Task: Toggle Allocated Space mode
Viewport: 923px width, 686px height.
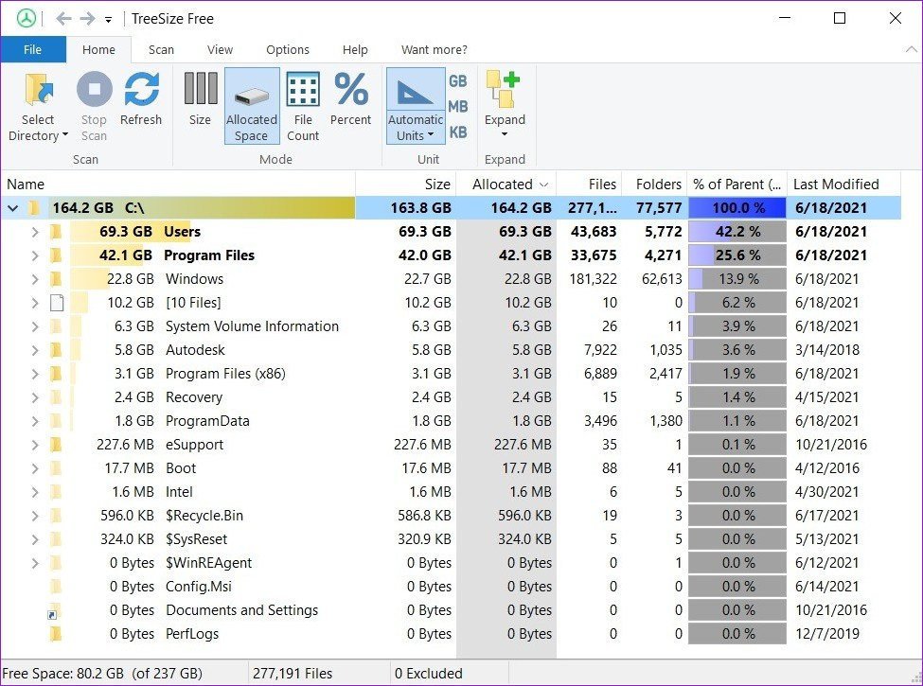Action: pyautogui.click(x=252, y=106)
